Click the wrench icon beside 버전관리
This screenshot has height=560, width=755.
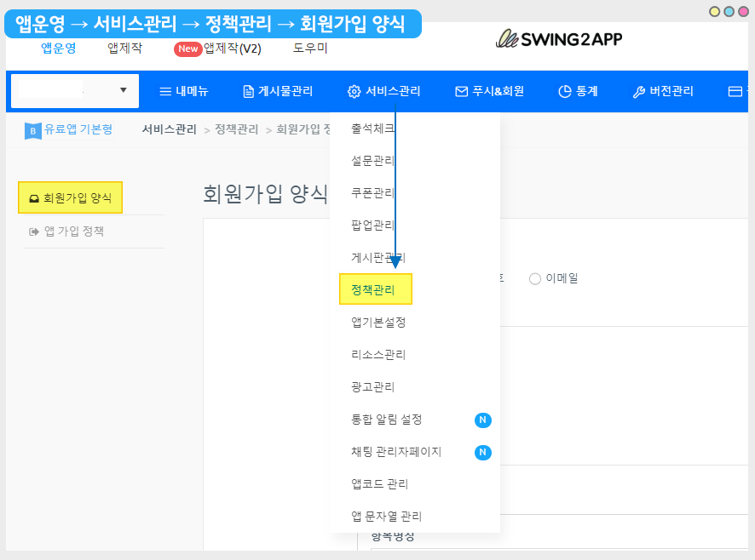click(x=638, y=92)
